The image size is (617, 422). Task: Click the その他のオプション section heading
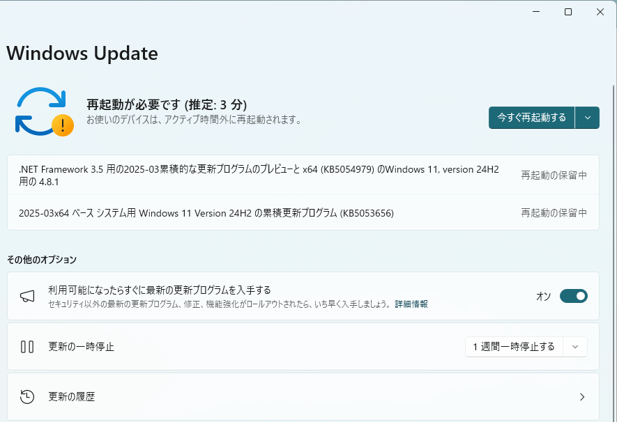(42, 259)
